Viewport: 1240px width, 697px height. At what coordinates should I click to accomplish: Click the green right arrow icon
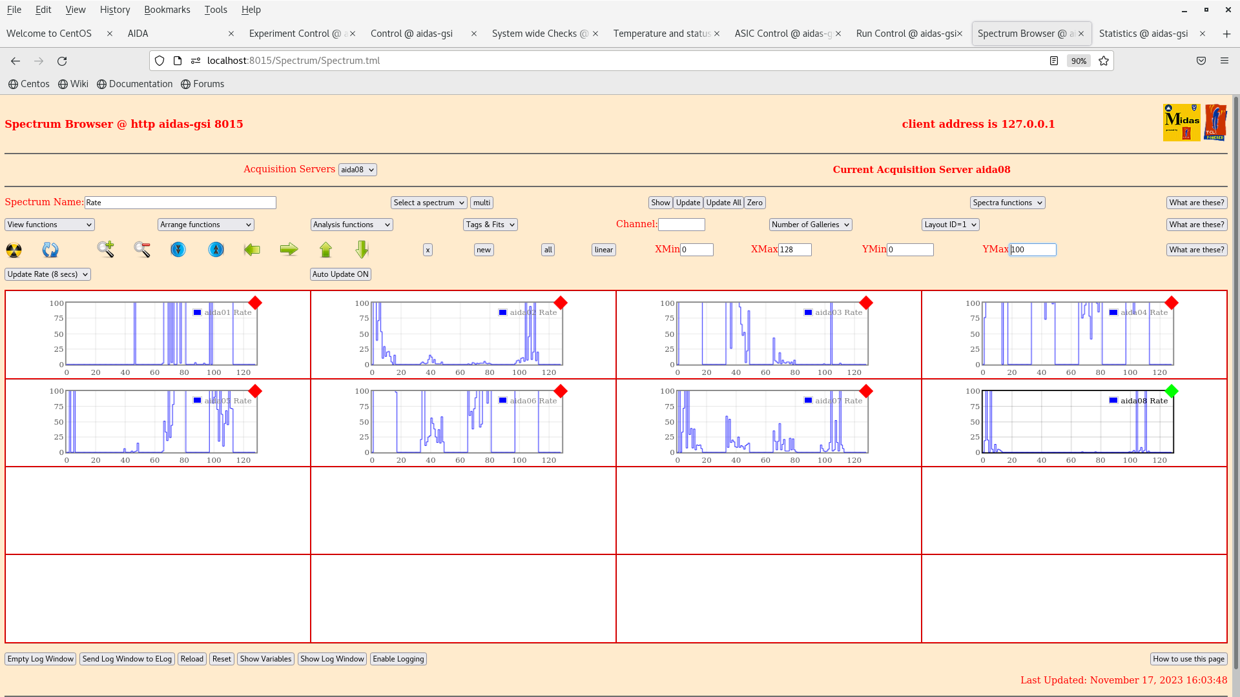point(289,249)
